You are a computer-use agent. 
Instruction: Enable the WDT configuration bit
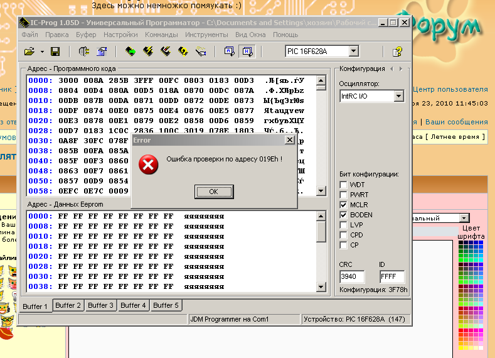coord(343,185)
